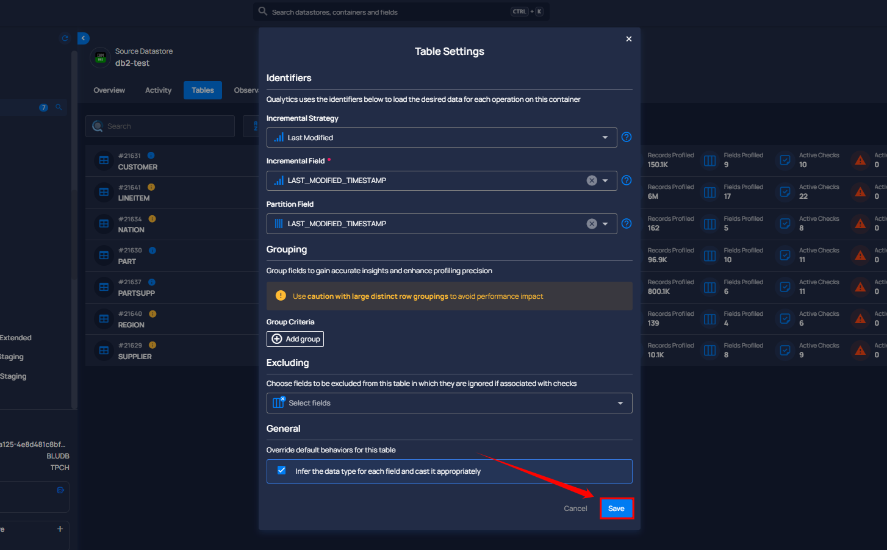Click Records Profiled 6M value
Viewport: 887px width, 550px height.
pyautogui.click(x=653, y=196)
